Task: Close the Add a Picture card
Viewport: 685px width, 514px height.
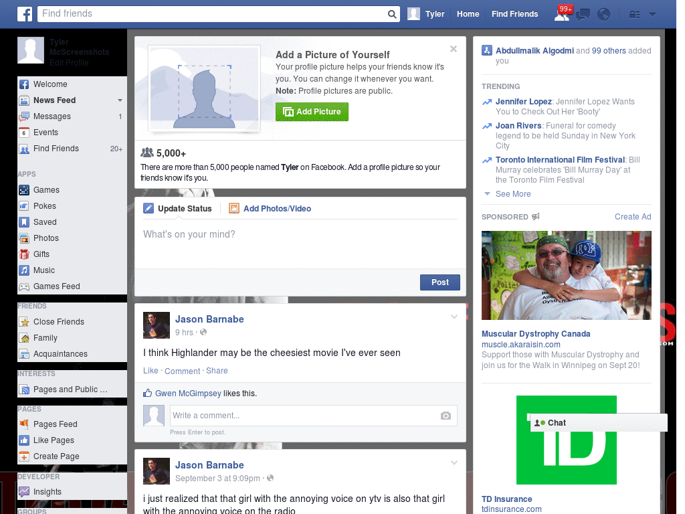Action: pos(454,49)
